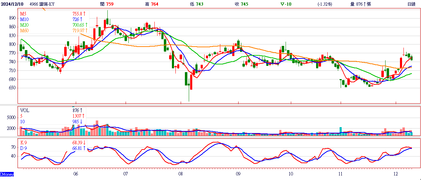Click the down arrow change indicator ▽-10
The width and height of the screenshot is (421, 180).
(x=287, y=4)
